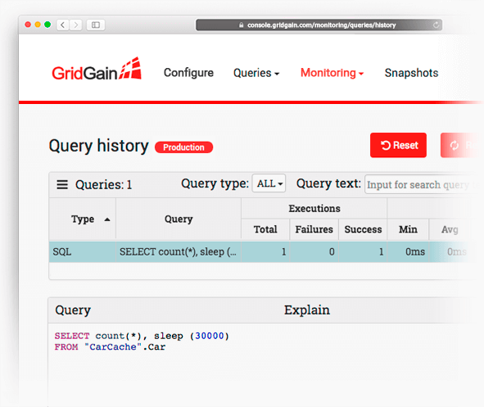Select the SQL type cell in row
This screenshot has width=484, height=407.
83,251
